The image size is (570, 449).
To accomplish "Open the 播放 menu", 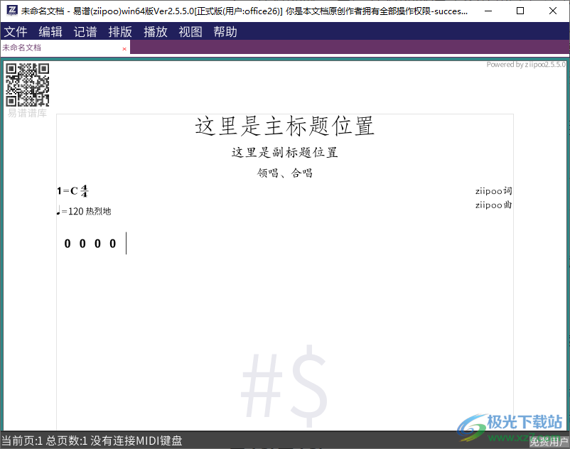I will click(x=155, y=31).
